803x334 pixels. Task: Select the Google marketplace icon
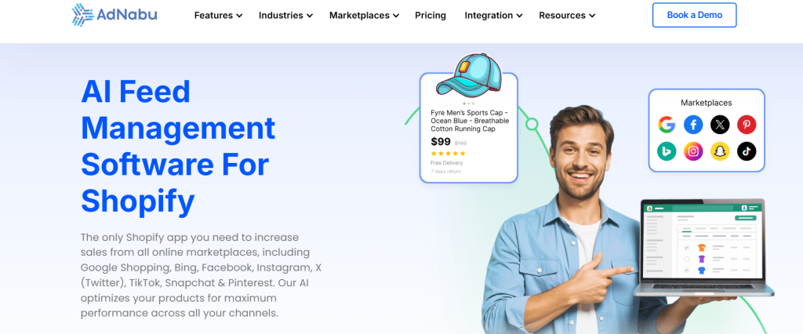(667, 125)
